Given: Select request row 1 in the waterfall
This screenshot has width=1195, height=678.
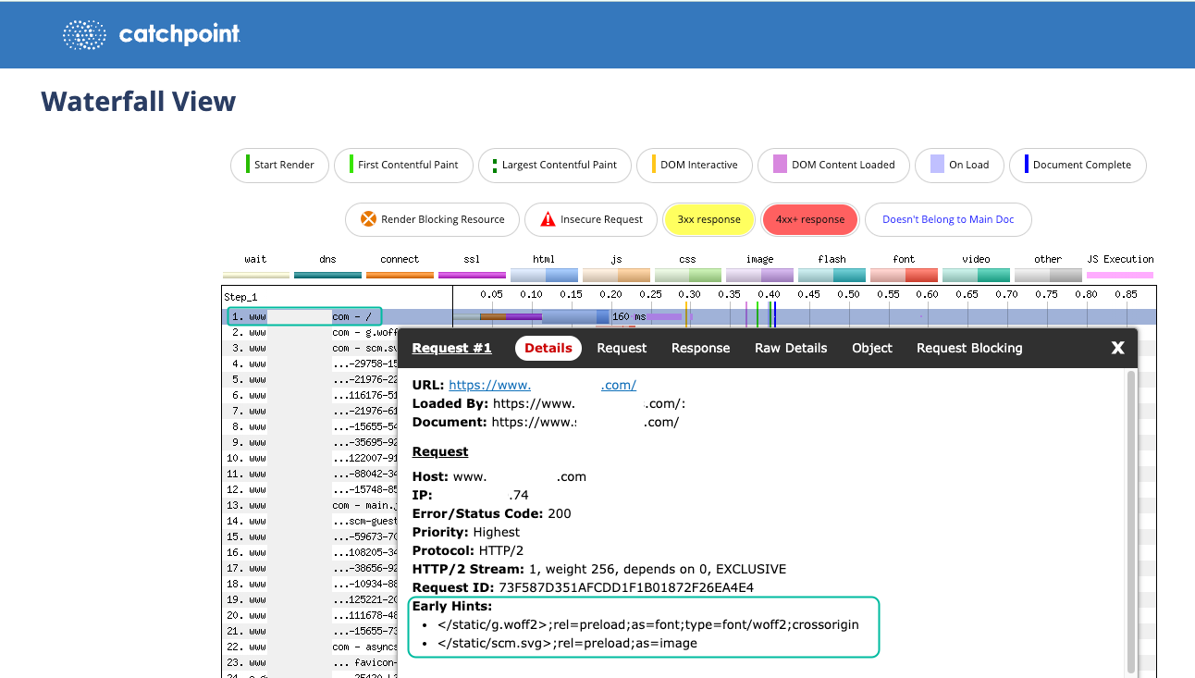Looking at the screenshot, I should [x=305, y=315].
